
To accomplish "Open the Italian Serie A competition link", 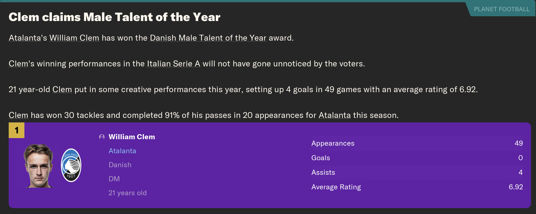I will (x=174, y=64).
